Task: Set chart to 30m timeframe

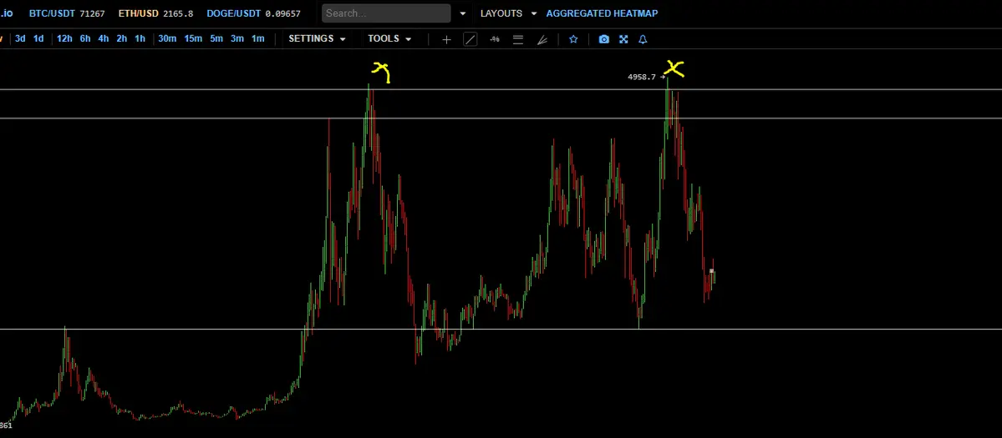Action: (x=167, y=39)
